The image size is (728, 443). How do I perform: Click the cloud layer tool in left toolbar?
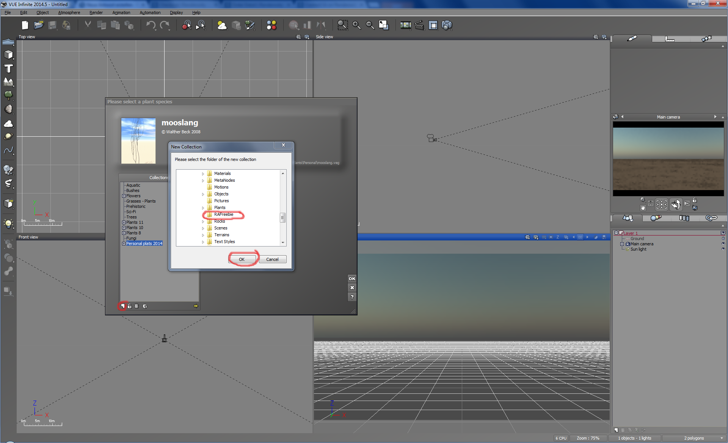pos(8,123)
